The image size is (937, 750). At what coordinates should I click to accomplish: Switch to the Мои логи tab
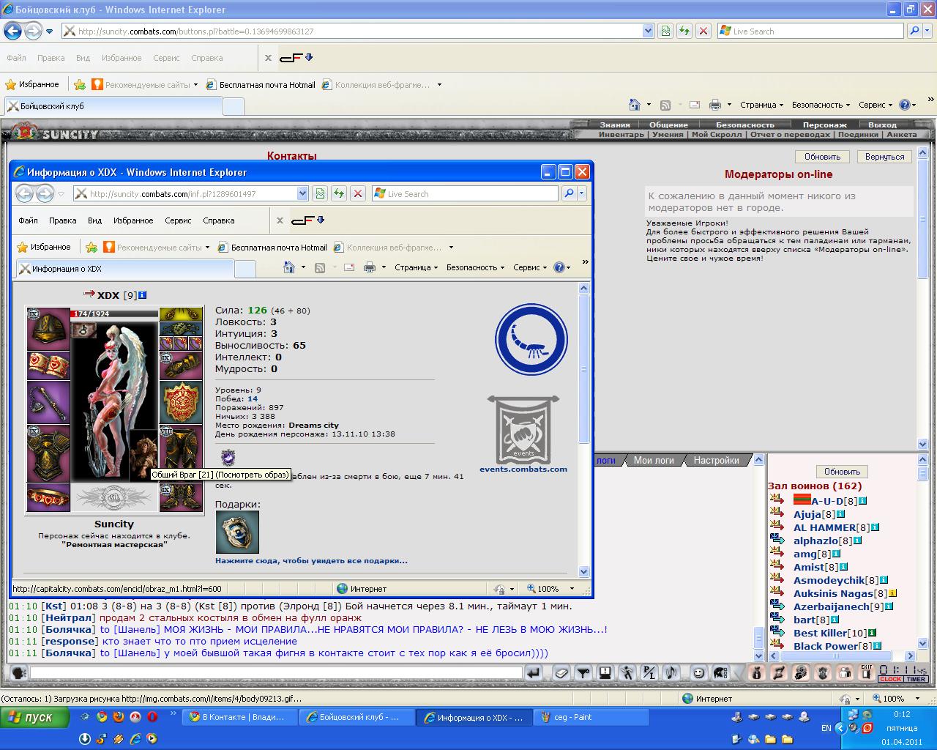(x=654, y=460)
